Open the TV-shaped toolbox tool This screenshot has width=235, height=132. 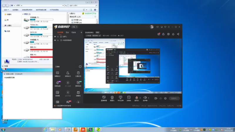pyautogui.click(x=78, y=93)
